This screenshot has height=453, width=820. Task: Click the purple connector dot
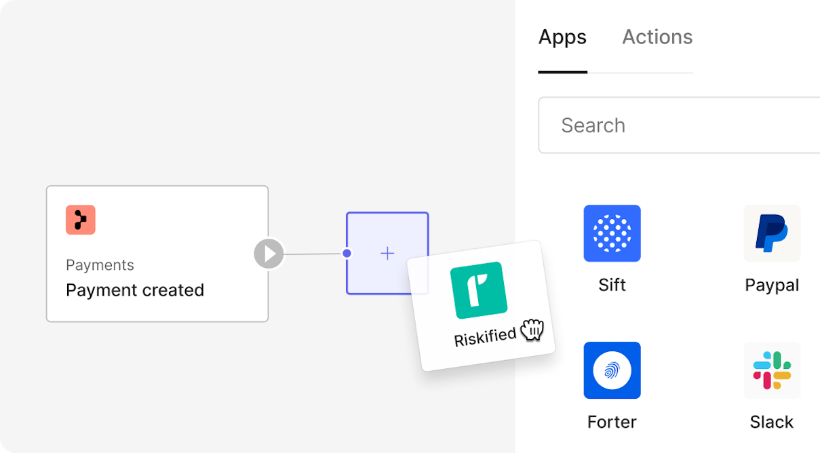pyautogui.click(x=347, y=254)
